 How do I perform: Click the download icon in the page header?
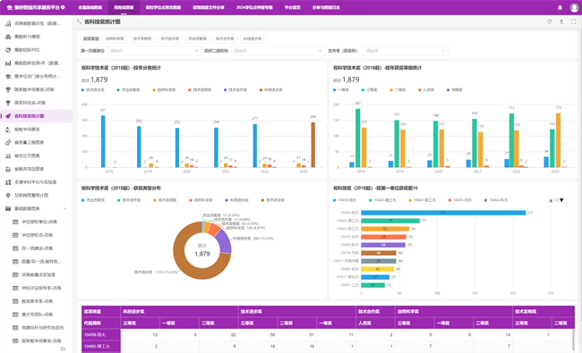click(x=561, y=21)
